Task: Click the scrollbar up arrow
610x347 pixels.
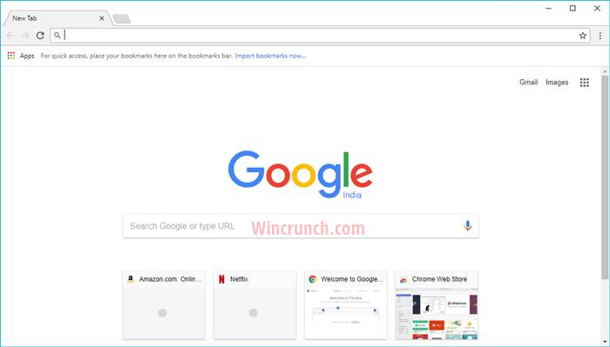Action: point(605,71)
